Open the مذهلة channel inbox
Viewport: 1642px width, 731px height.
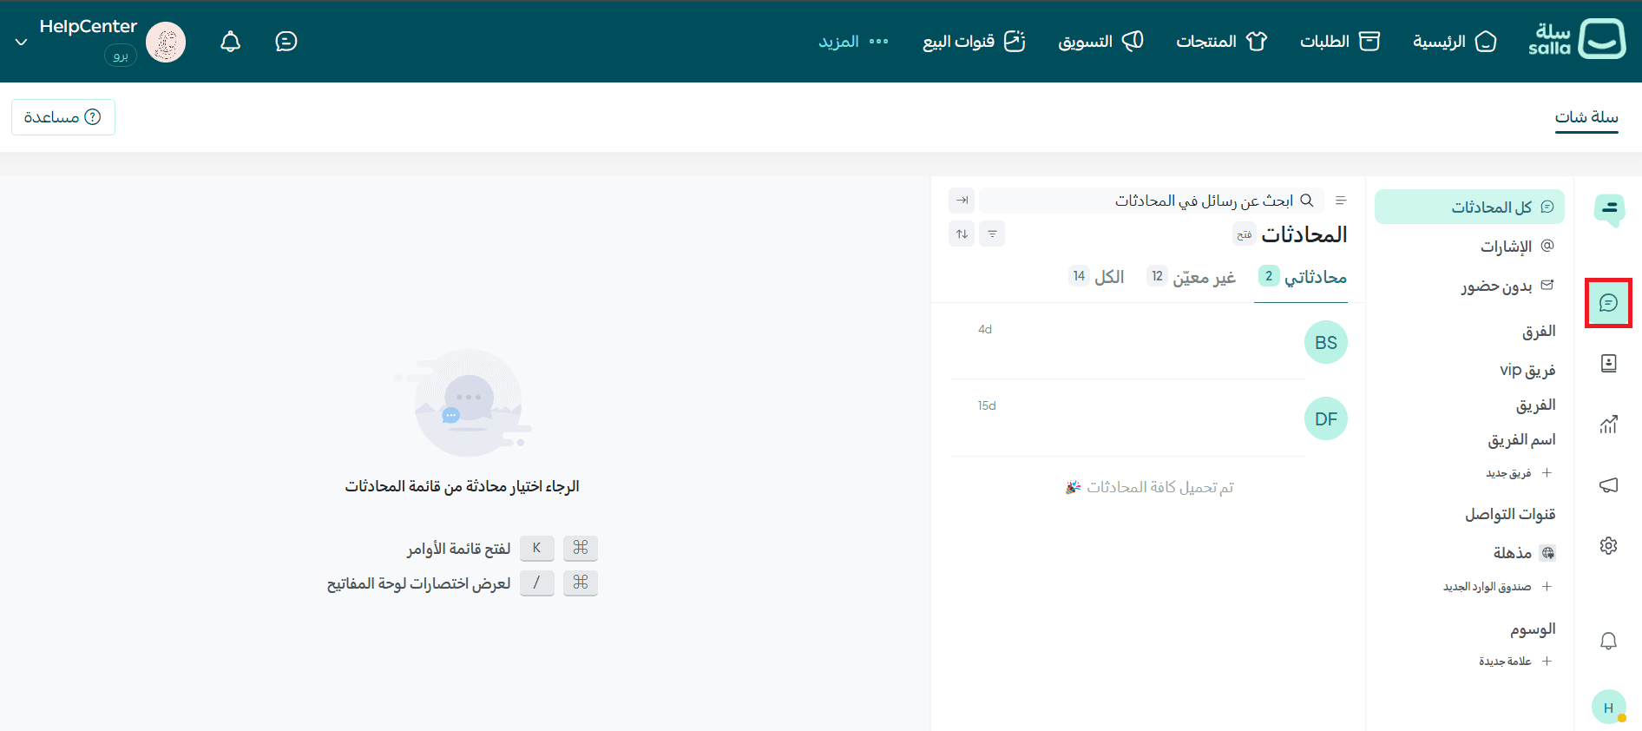[1524, 553]
